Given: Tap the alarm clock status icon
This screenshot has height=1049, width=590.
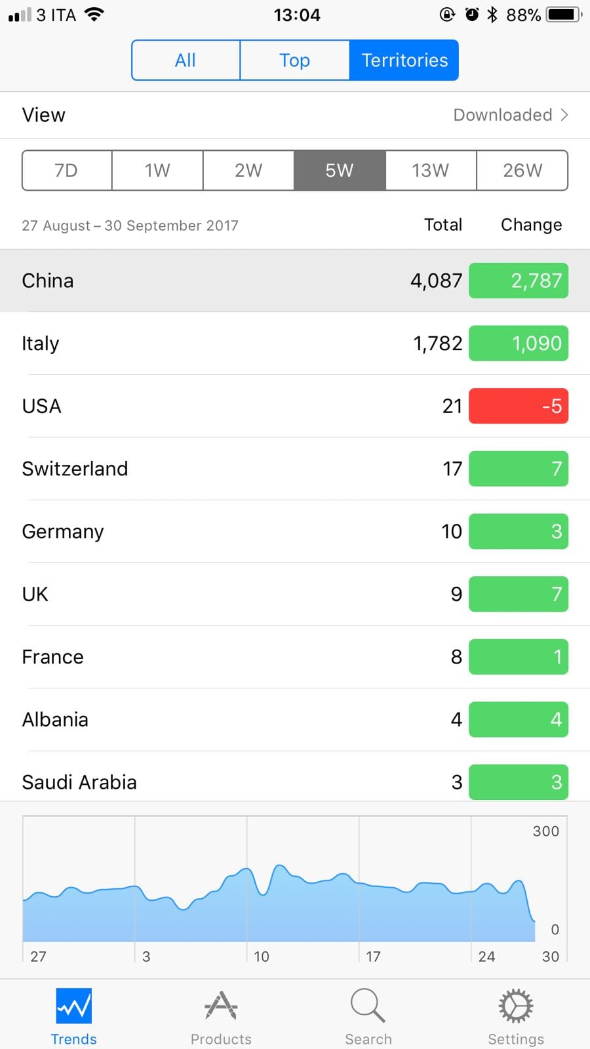Looking at the screenshot, I should (x=472, y=14).
